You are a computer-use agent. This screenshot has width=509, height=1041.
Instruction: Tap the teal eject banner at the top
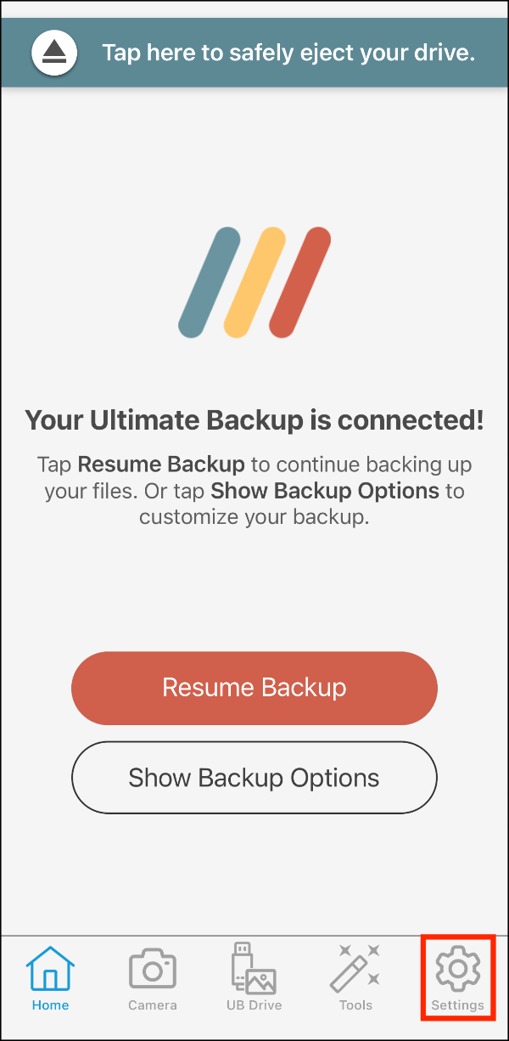254,52
